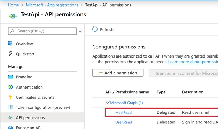
Task: Collapse the sidebar with double chevron
Action: (80, 31)
